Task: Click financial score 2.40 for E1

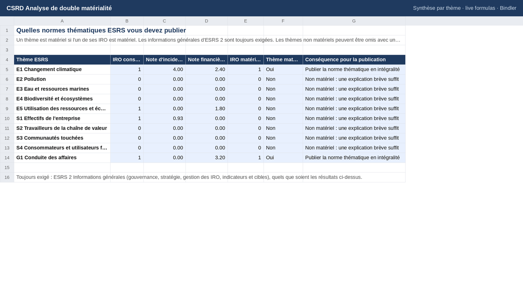Action: pos(206,69)
